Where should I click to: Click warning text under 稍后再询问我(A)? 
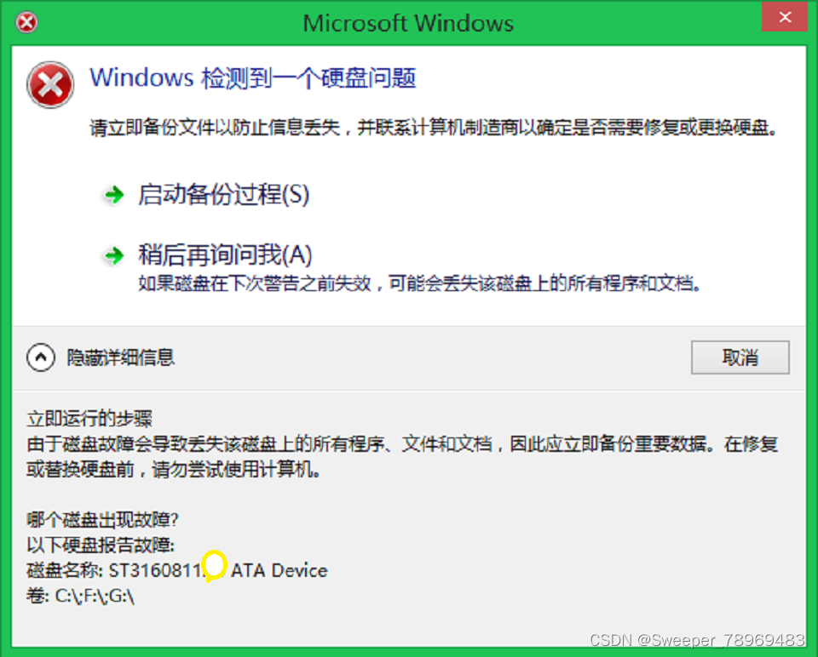point(419,283)
